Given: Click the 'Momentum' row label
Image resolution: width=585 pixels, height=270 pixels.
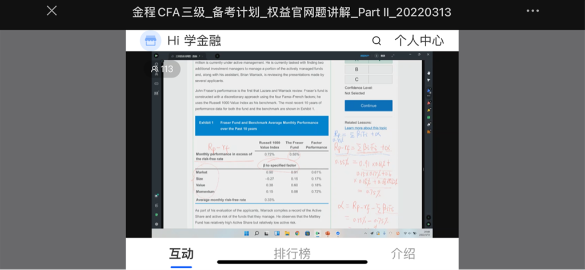Looking at the screenshot, I should click(205, 191).
